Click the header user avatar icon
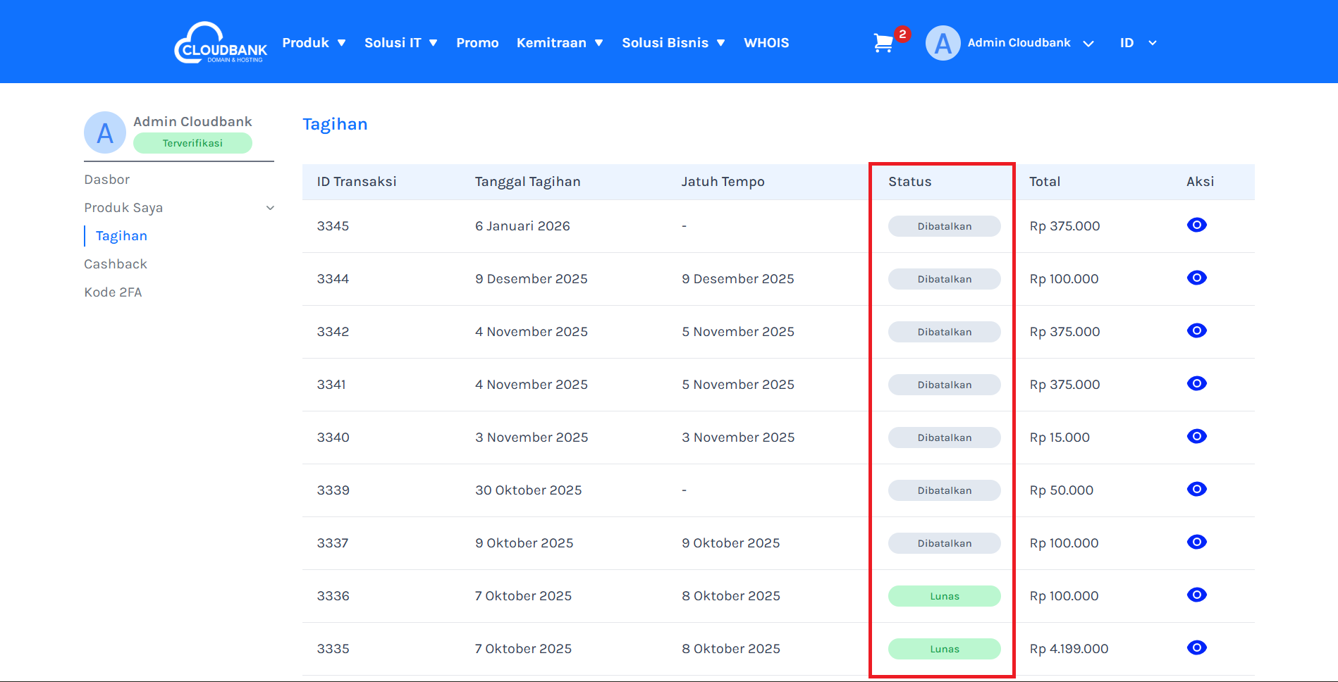 tap(943, 43)
